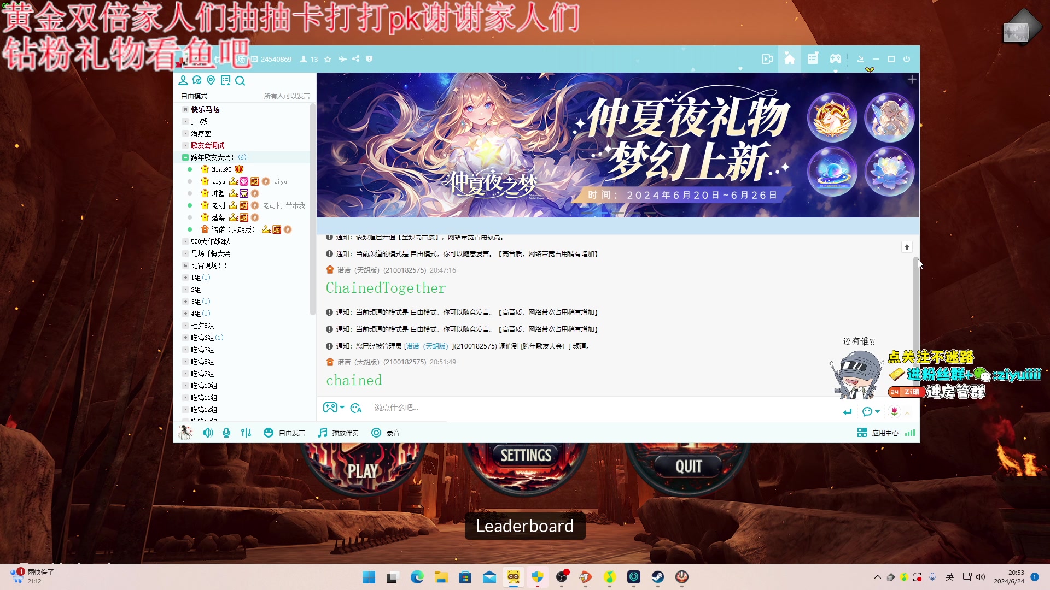
Task: Click the share icon in header
Action: (356, 59)
